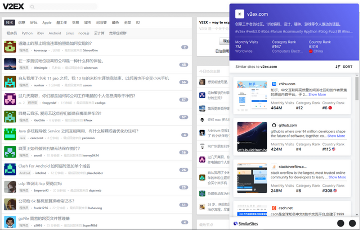
Task: Switch to the 问与答 tab
Action: pyautogui.click(x=101, y=22)
